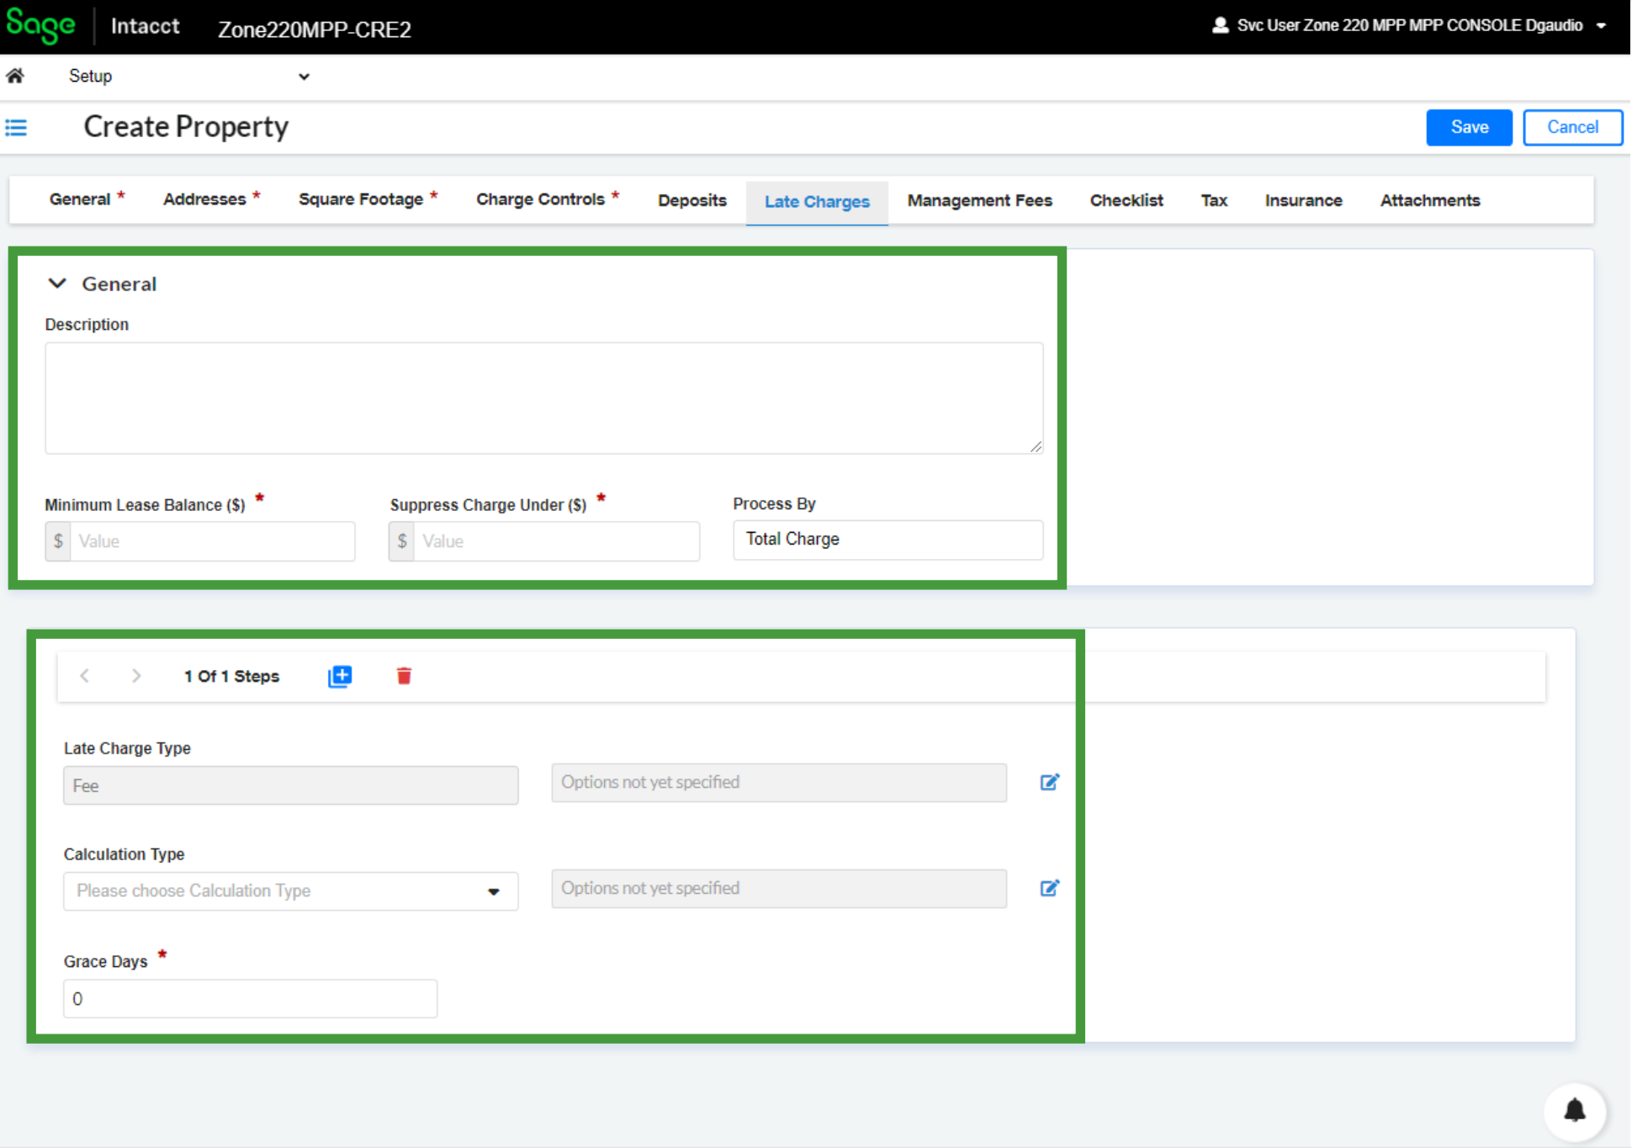The height and width of the screenshot is (1148, 1632).
Task: Click the Late Charge Type Fee field
Action: pos(291,785)
